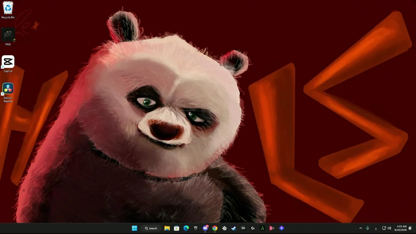The width and height of the screenshot is (416, 234).
Task: Open Logitech G HUB from the taskbar
Action: click(x=253, y=228)
